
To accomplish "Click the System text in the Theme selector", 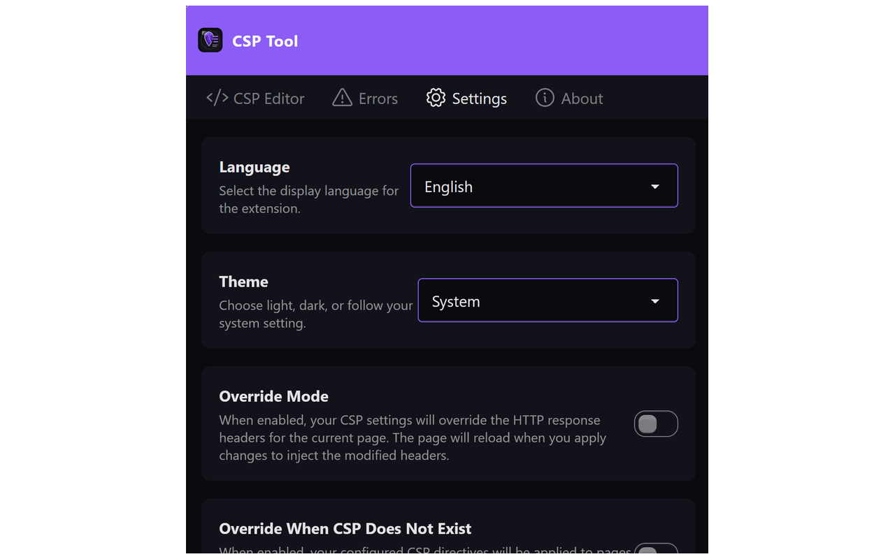I will 456,300.
